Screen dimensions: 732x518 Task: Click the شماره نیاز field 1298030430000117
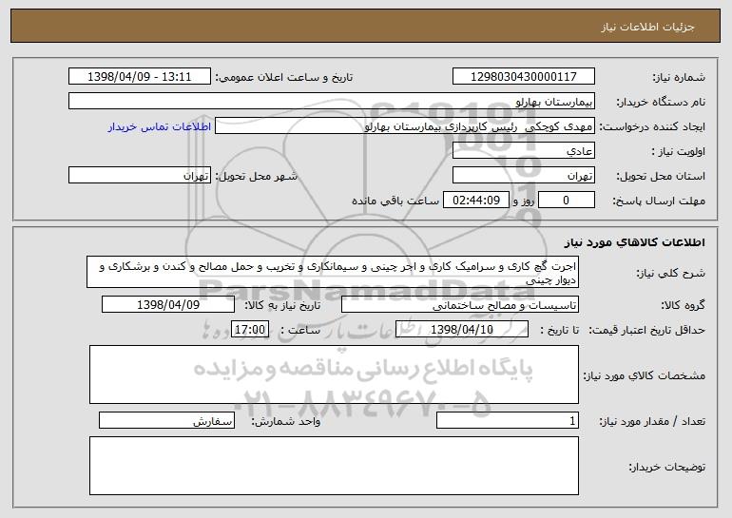(523, 76)
